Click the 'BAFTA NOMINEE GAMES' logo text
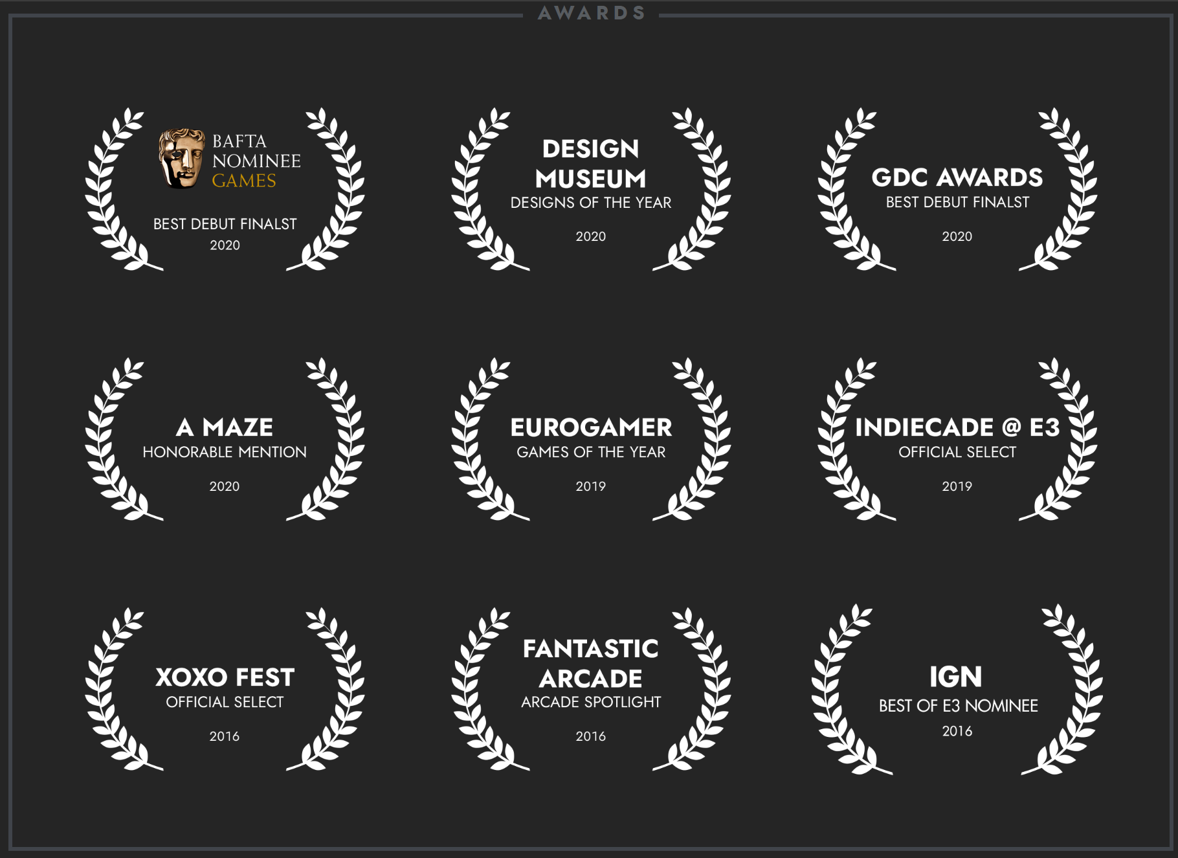 tap(256, 161)
